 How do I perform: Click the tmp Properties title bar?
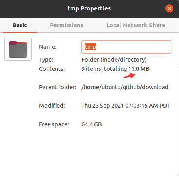tap(89, 8)
